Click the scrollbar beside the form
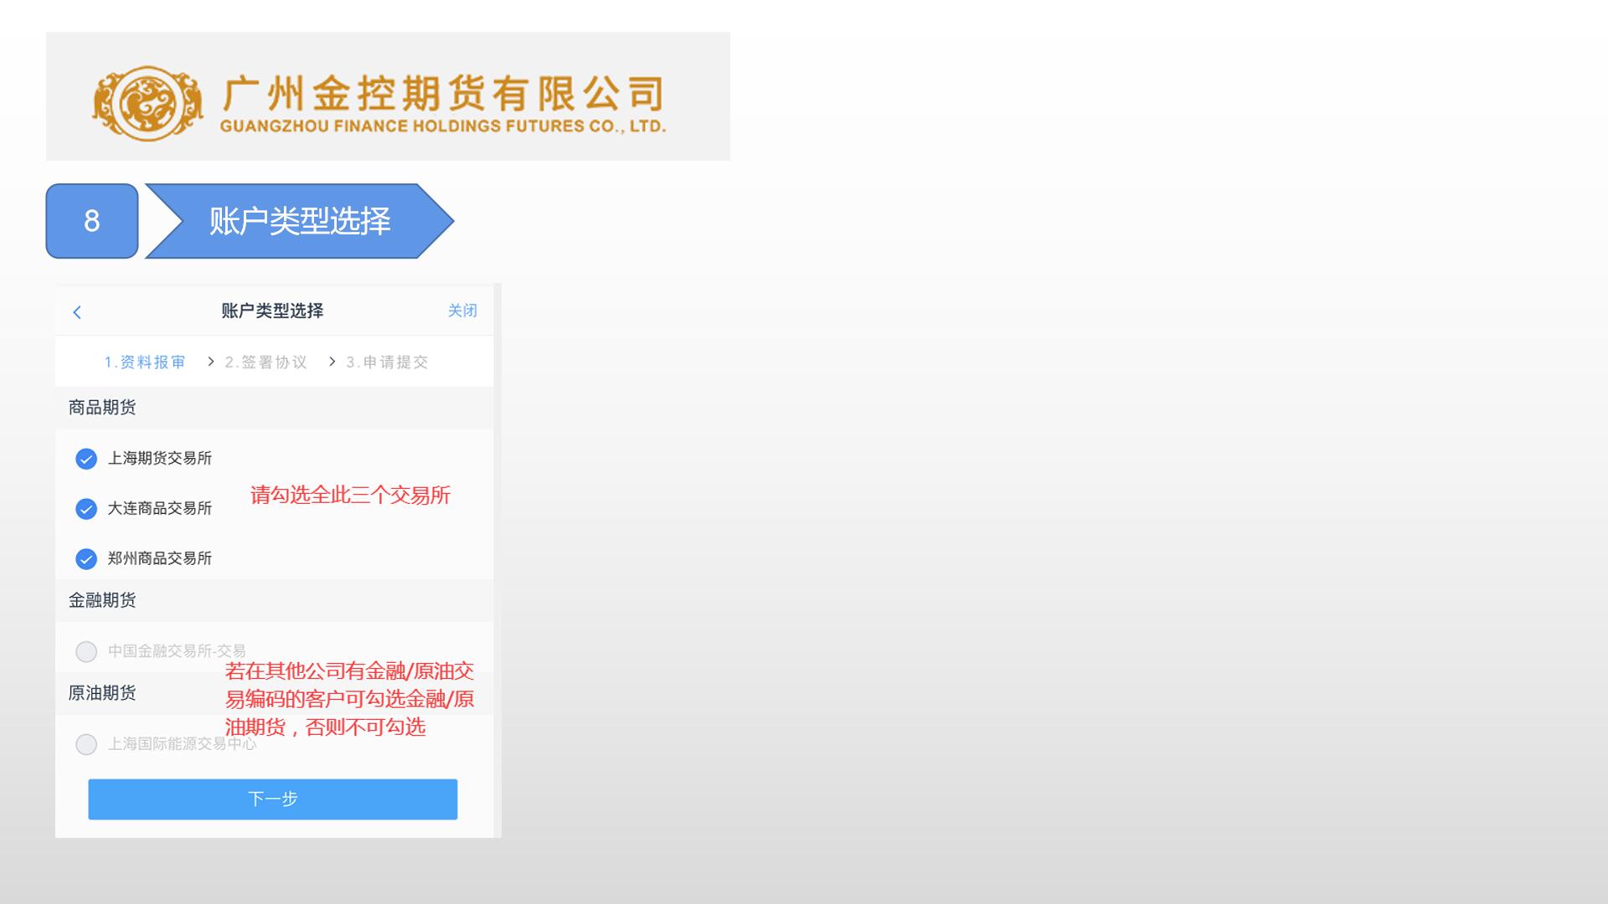Image resolution: width=1608 pixels, height=904 pixels. coord(497,561)
